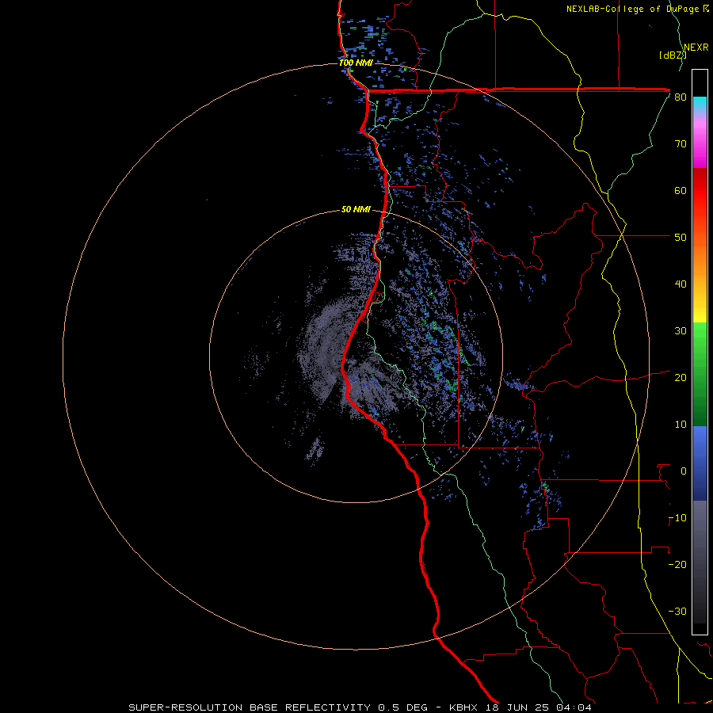Click the 20 value on the dBZ scale
This screenshot has width=713, height=713.
pos(681,378)
